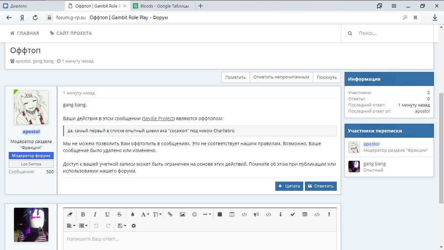Expand the font family dropdown
This screenshot has height=250, width=444.
tap(145, 215)
